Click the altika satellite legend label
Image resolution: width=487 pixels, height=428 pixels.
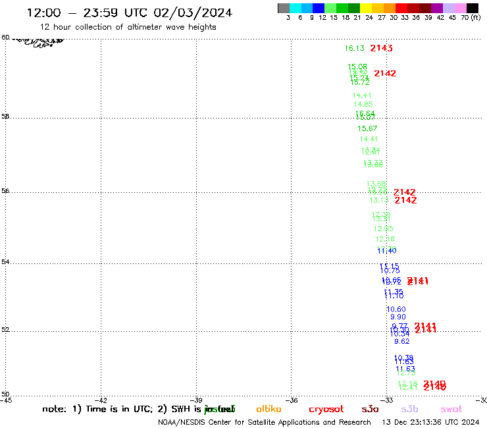point(269,409)
